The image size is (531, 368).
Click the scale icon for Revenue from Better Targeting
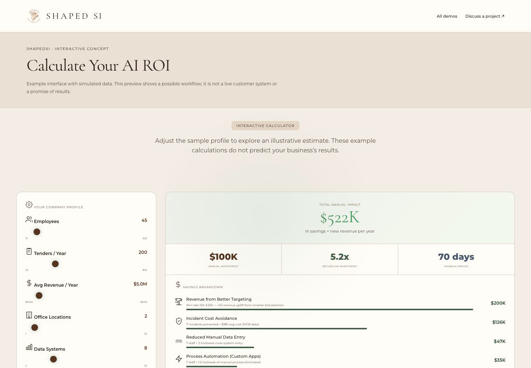pyautogui.click(x=179, y=302)
